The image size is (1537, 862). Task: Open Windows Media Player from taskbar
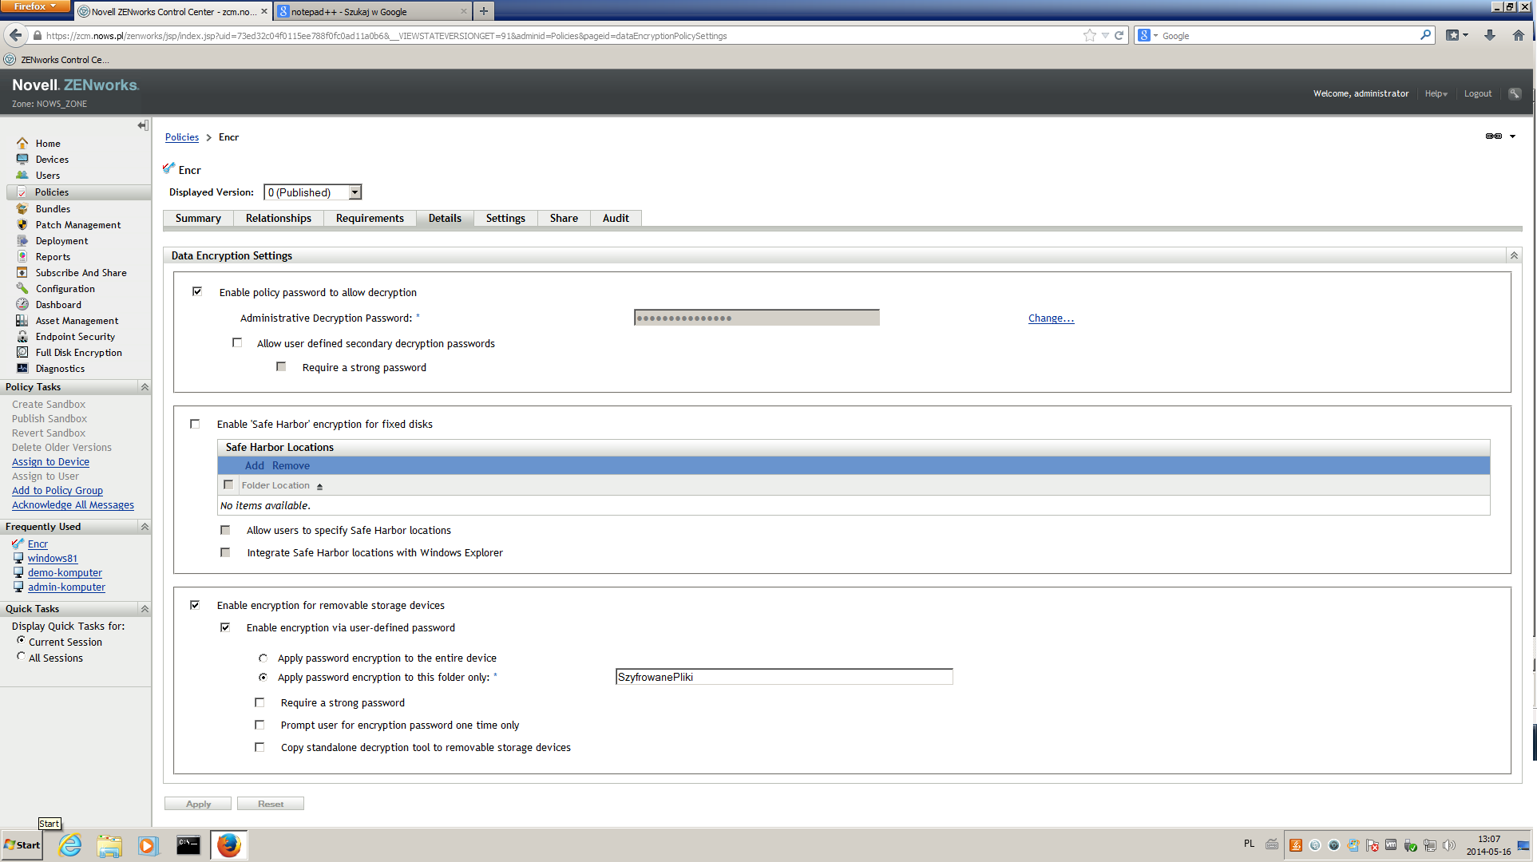coord(149,845)
